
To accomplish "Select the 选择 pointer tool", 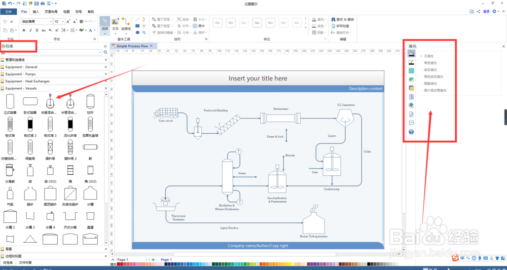I will (104, 25).
